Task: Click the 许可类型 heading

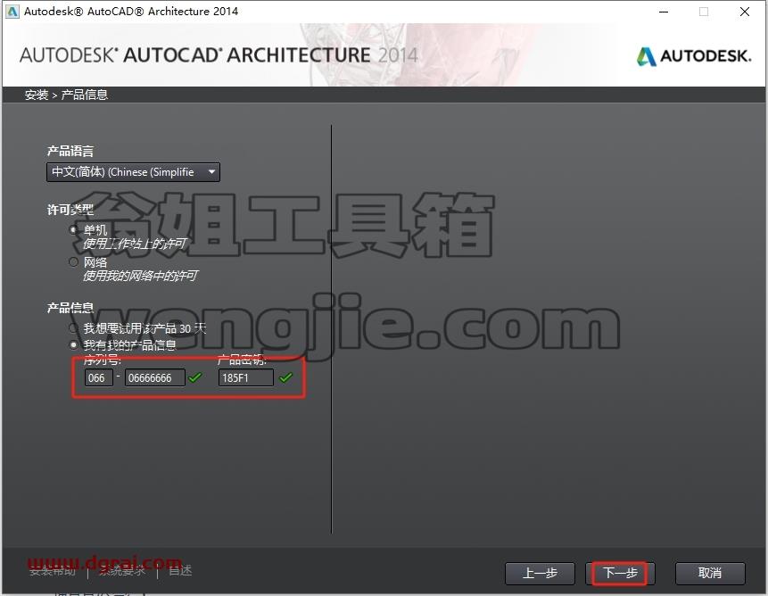Action: tap(70, 210)
